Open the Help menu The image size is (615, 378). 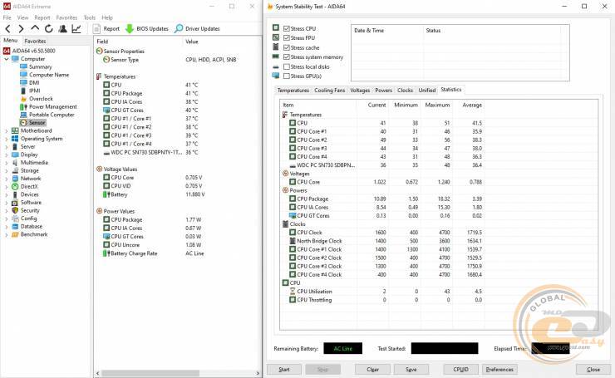(107, 17)
